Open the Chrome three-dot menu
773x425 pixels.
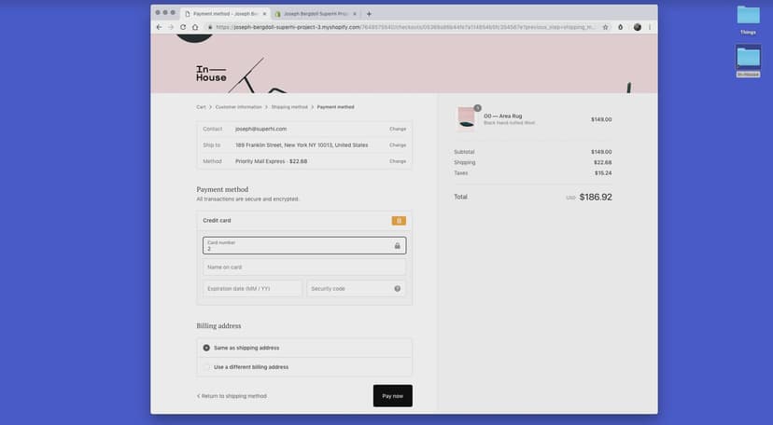[650, 27]
